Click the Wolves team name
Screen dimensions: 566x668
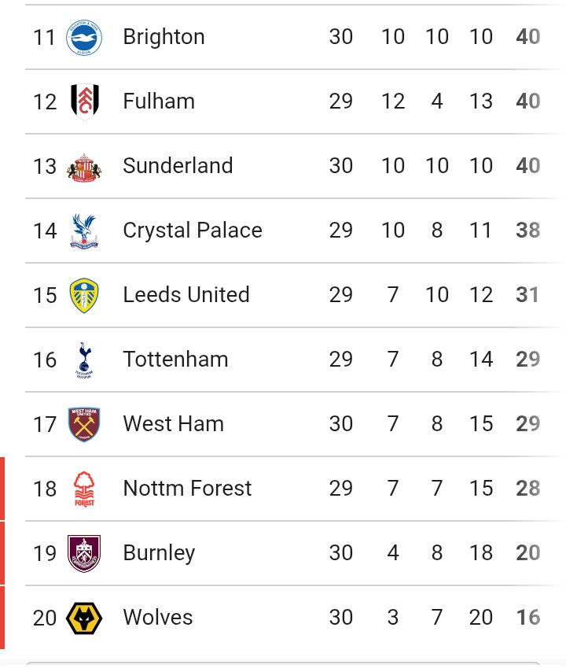[157, 618]
